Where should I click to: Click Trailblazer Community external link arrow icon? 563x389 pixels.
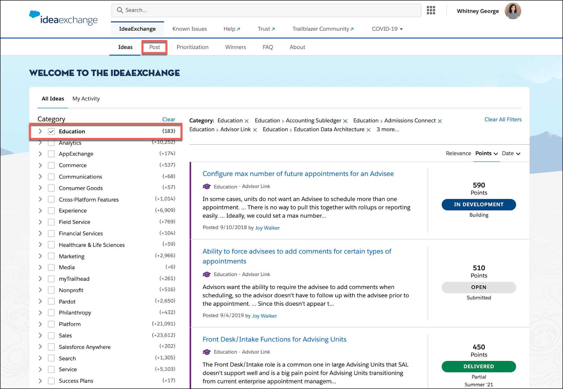(x=352, y=29)
